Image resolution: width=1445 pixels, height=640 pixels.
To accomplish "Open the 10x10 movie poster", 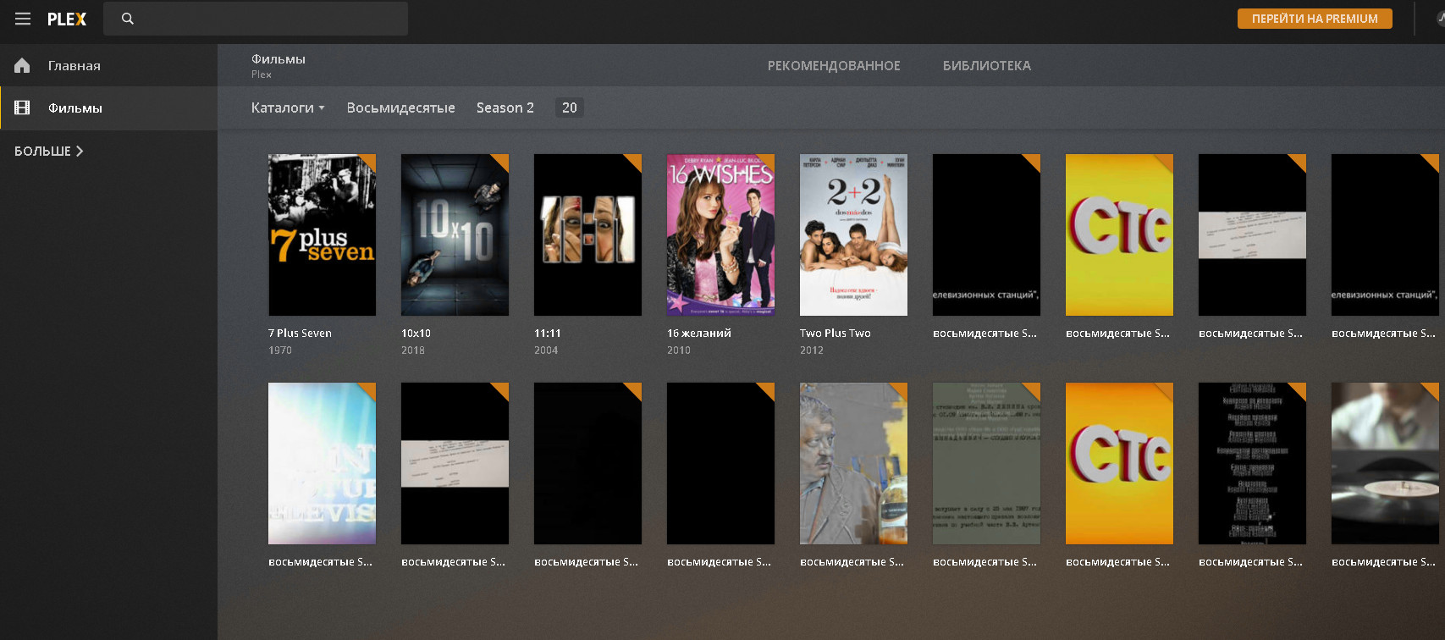I will tap(455, 234).
